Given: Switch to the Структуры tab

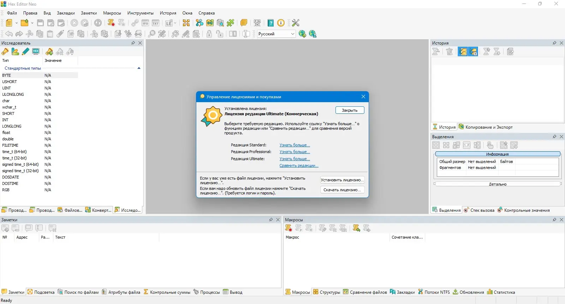Looking at the screenshot, I should pos(327,292).
